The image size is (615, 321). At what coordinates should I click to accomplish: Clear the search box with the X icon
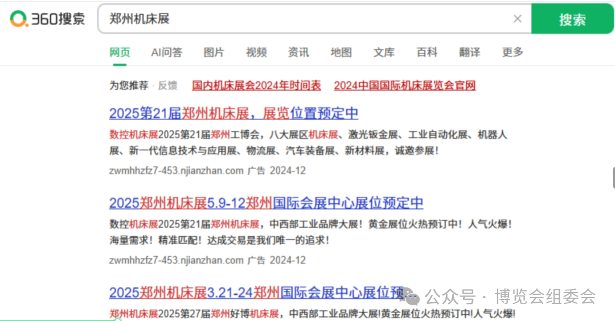tap(517, 18)
